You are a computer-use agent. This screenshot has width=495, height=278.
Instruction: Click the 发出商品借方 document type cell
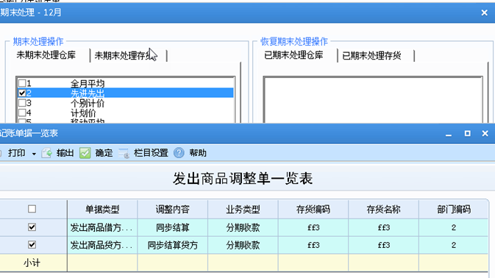click(102, 227)
